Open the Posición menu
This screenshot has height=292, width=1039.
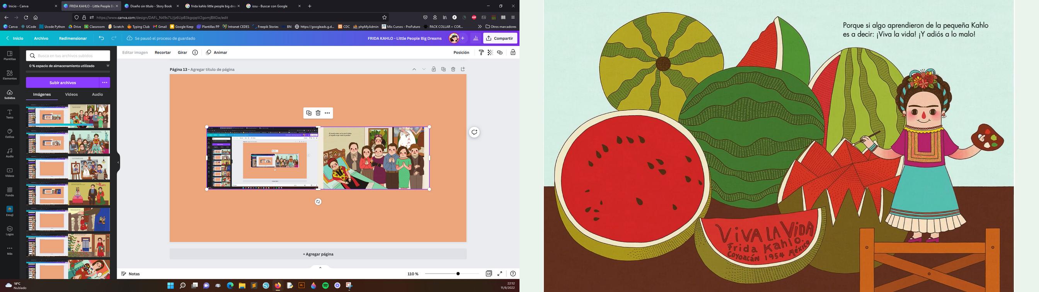click(461, 53)
